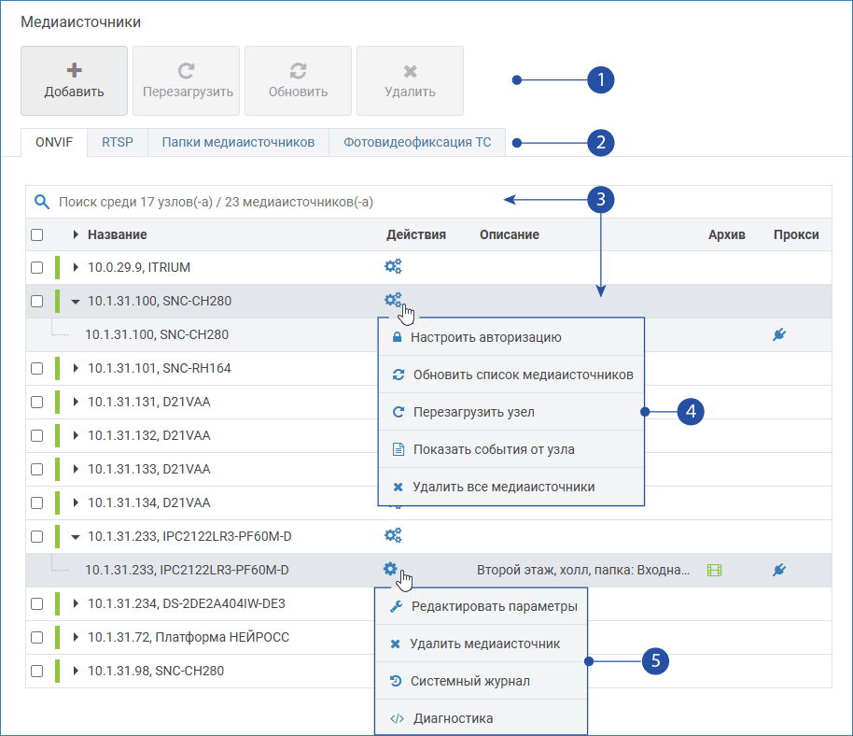Select checkbox for 10.1.31.72 Платформа НЕЙРОСС
The image size is (853, 736).
click(x=37, y=637)
